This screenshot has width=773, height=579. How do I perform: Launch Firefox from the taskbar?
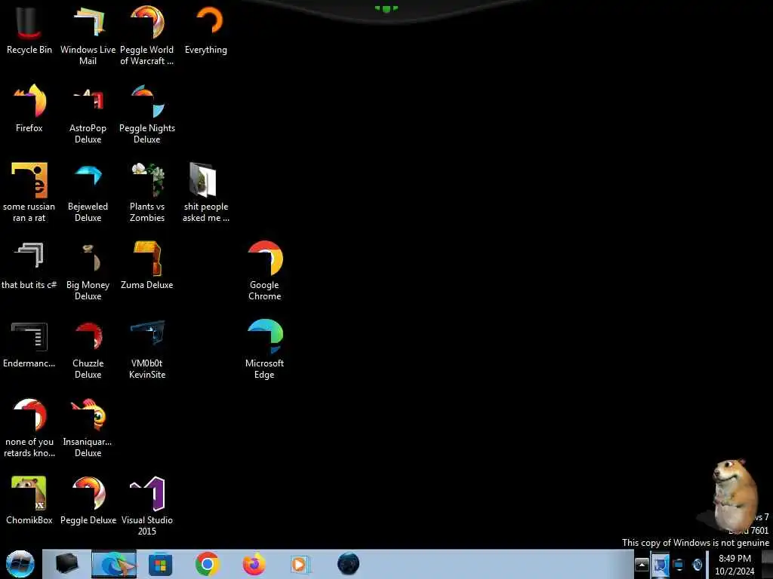click(x=254, y=564)
